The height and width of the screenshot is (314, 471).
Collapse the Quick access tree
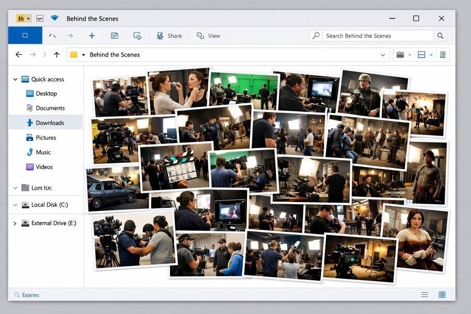click(15, 80)
